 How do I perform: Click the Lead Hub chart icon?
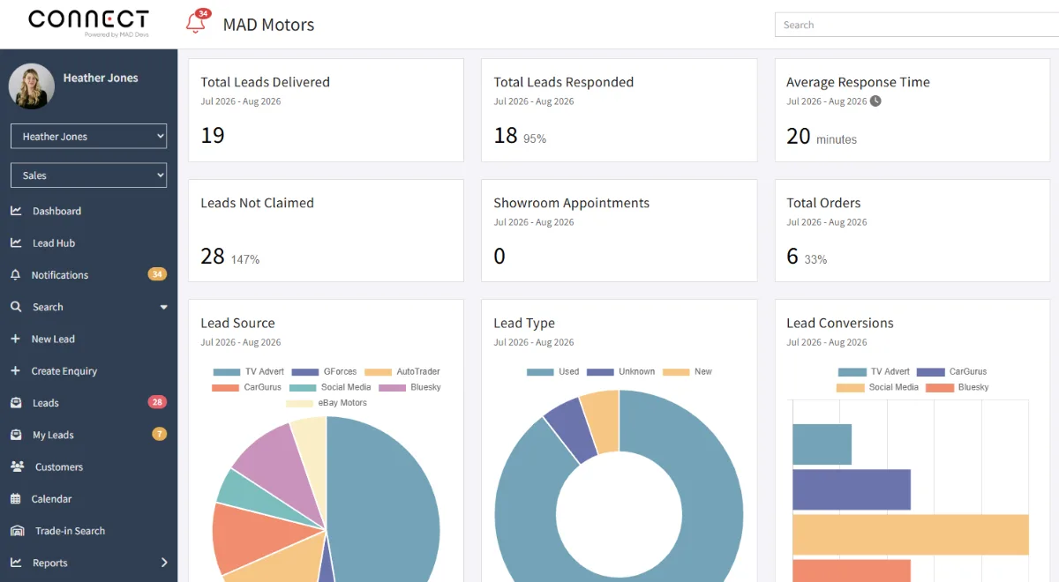[16, 242]
